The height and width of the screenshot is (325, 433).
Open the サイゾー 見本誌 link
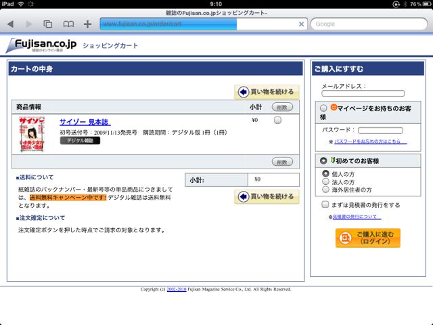(85, 122)
